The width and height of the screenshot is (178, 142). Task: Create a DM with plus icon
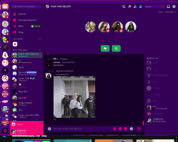(x=40, y=50)
